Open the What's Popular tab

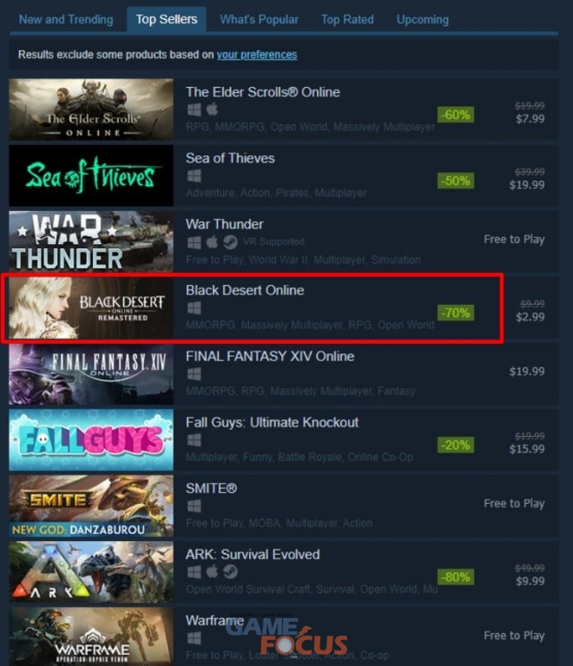(259, 20)
